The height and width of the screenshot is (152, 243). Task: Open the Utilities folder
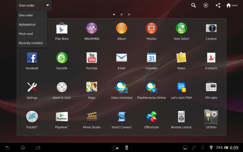click(x=211, y=119)
